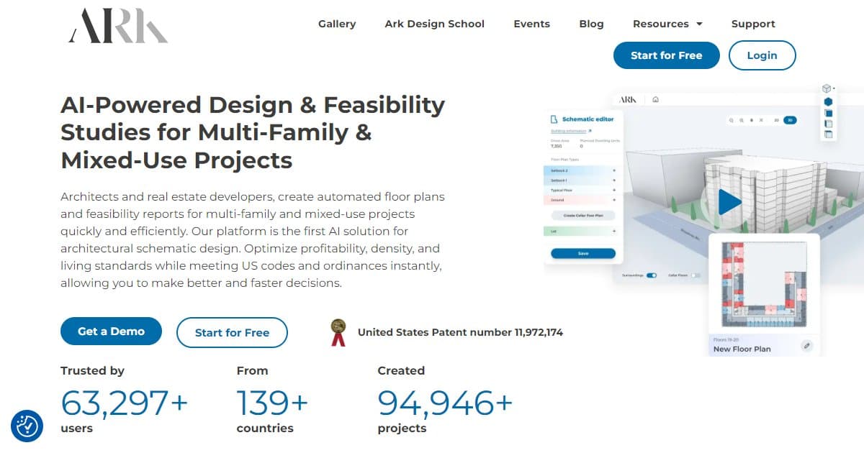This screenshot has height=453, width=864.
Task: Open the Ark Design School menu item
Action: click(x=434, y=23)
